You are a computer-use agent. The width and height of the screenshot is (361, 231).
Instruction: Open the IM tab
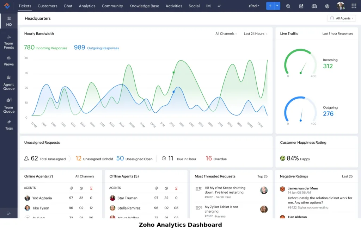pyautogui.click(x=208, y=6)
